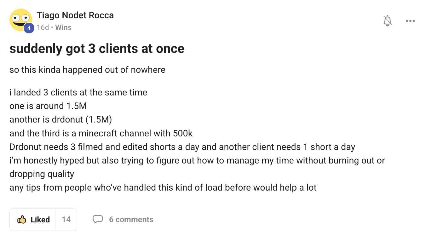Screen dimensions: 426x235
Task: Click the level 4 badge on avatar
Action: [x=29, y=28]
